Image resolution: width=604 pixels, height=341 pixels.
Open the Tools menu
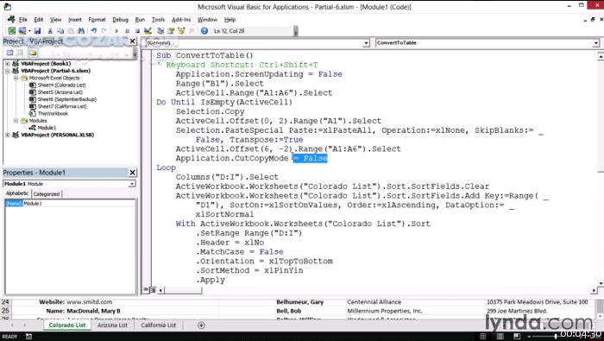tap(158, 20)
